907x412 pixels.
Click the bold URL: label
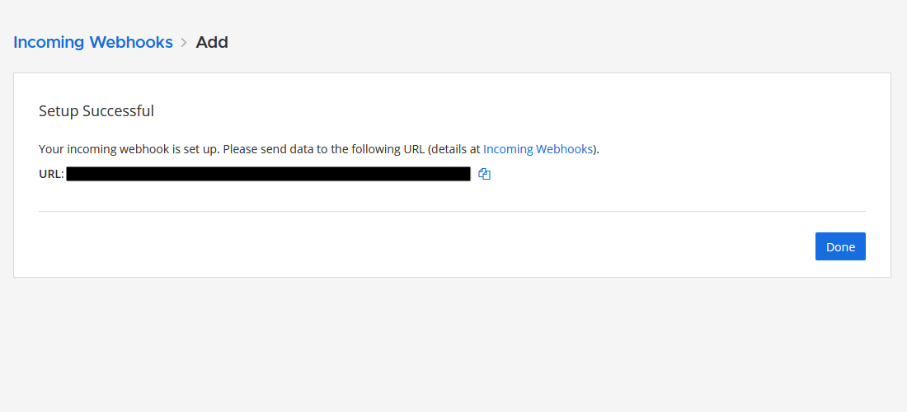click(x=51, y=174)
